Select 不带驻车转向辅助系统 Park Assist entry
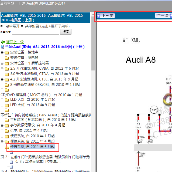The image size is (172, 172). 46,115
